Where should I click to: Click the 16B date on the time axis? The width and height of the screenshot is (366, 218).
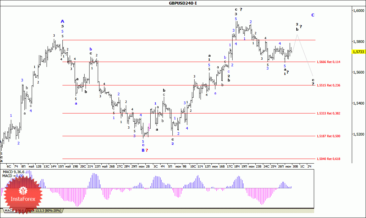click(x=222, y=166)
